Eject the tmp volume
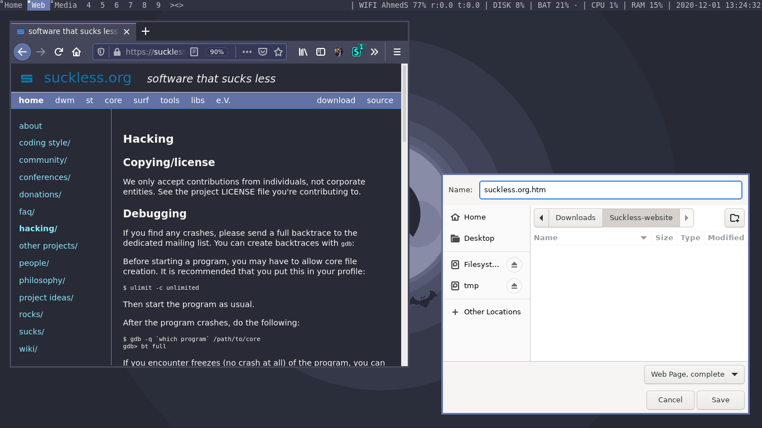Viewport: 762px width, 428px height. click(514, 286)
